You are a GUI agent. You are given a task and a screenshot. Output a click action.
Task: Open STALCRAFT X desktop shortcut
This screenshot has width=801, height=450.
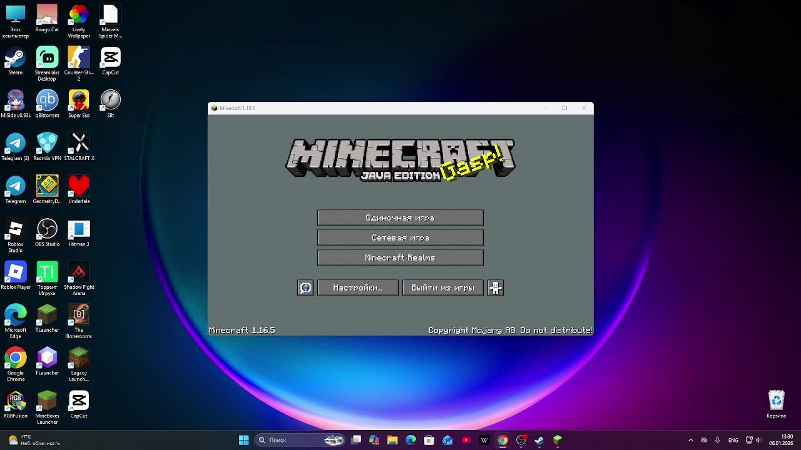(x=79, y=147)
